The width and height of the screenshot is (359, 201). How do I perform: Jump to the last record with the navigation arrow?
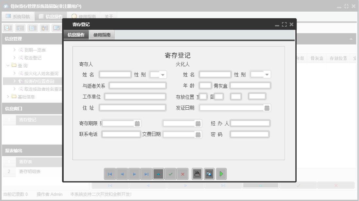pyautogui.click(x=146, y=174)
